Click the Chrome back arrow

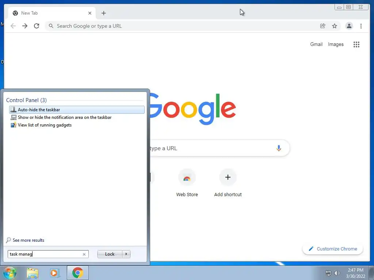click(13, 26)
